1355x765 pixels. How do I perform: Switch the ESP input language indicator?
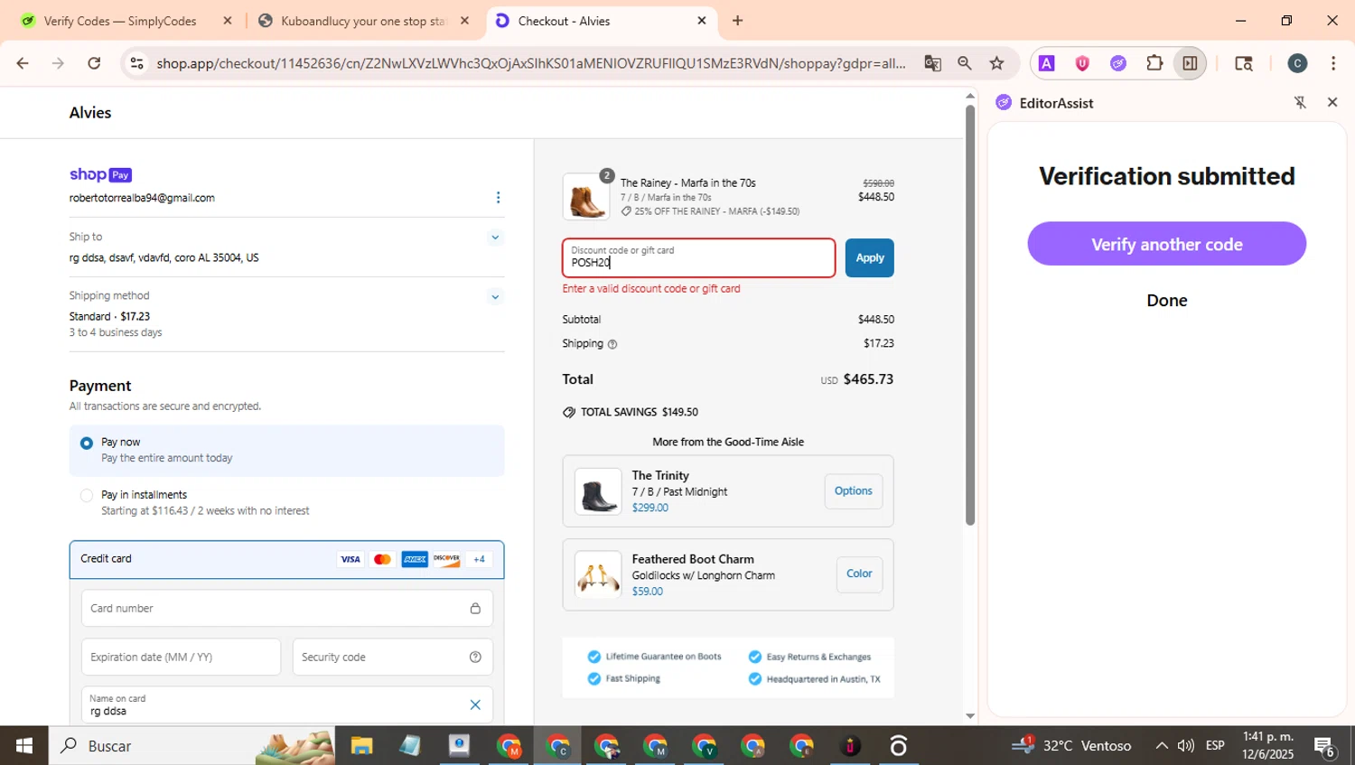(1215, 746)
